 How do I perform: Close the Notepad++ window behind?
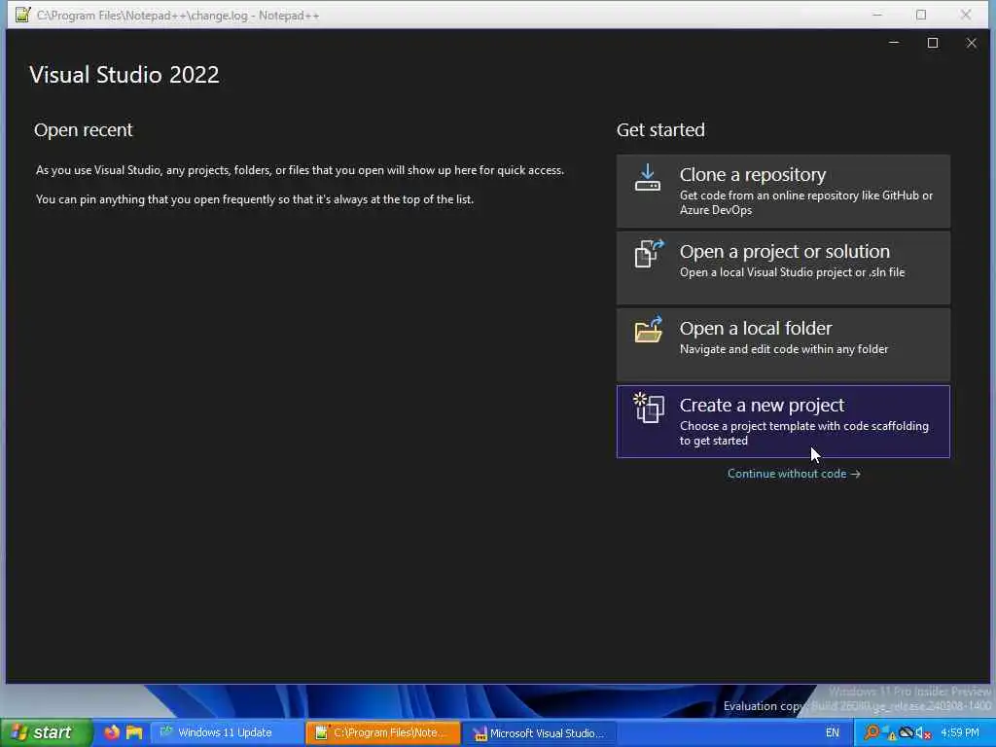pyautogui.click(x=966, y=15)
